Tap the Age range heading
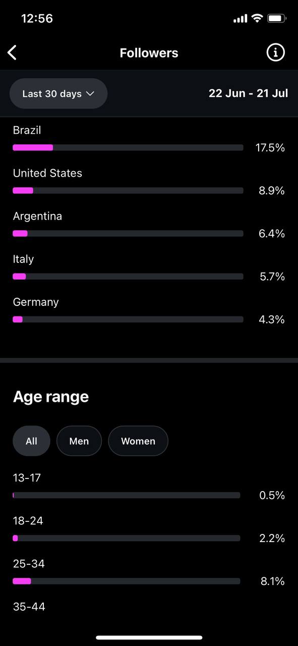 point(51,397)
